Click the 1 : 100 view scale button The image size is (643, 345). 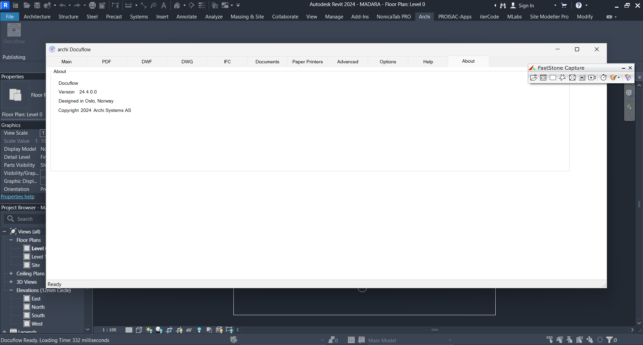109,330
